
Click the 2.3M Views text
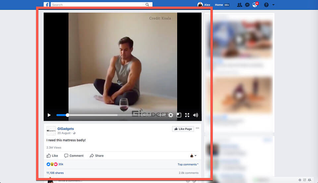pos(54,148)
